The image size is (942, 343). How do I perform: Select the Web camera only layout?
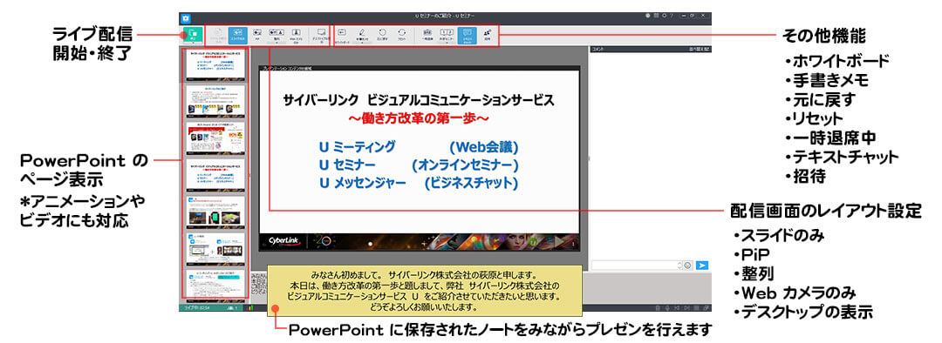click(x=297, y=36)
